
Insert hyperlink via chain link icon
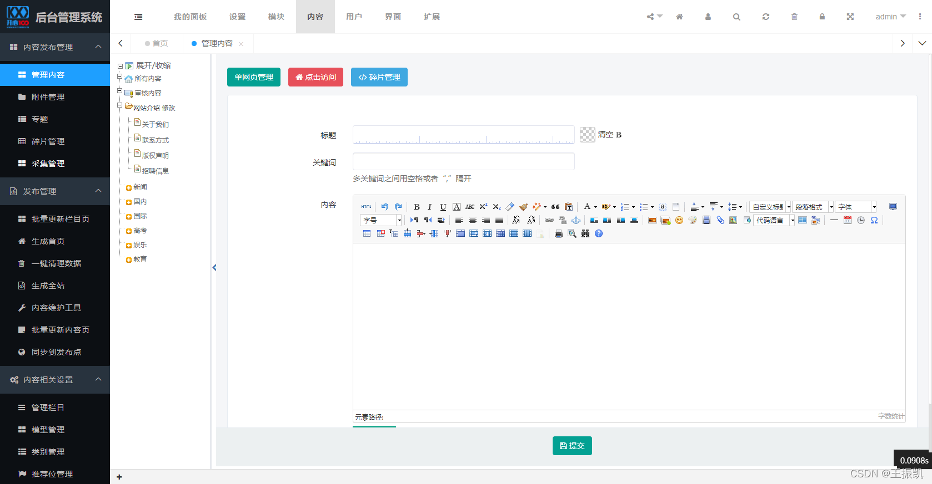click(549, 220)
